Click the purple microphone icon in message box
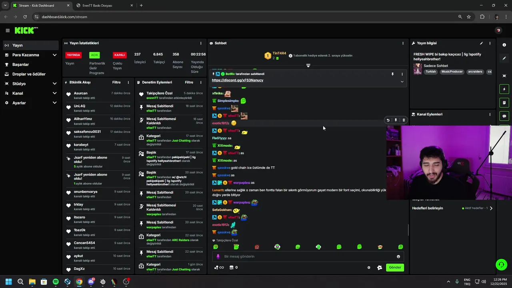This screenshot has width=512, height=288. tap(218, 256)
